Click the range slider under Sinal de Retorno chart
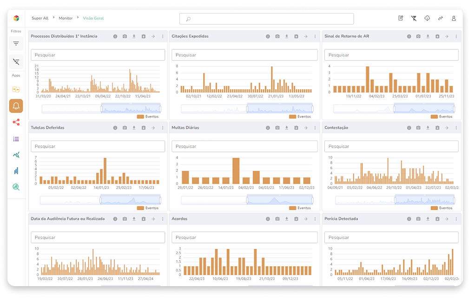 point(394,109)
